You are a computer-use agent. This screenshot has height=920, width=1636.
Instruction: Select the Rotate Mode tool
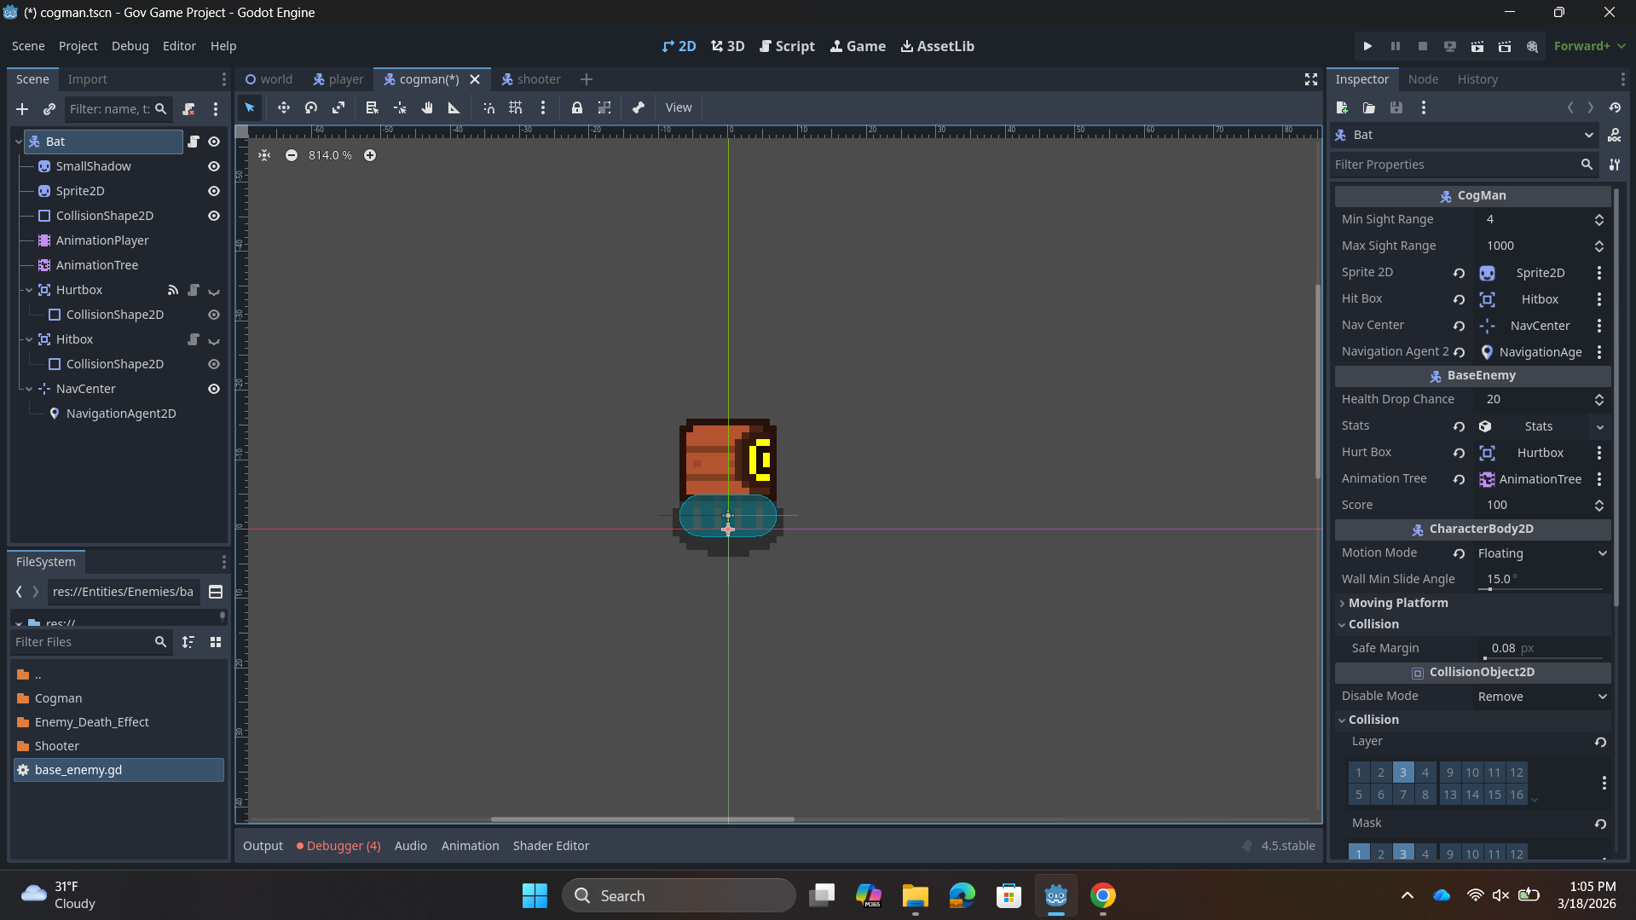pos(311,107)
